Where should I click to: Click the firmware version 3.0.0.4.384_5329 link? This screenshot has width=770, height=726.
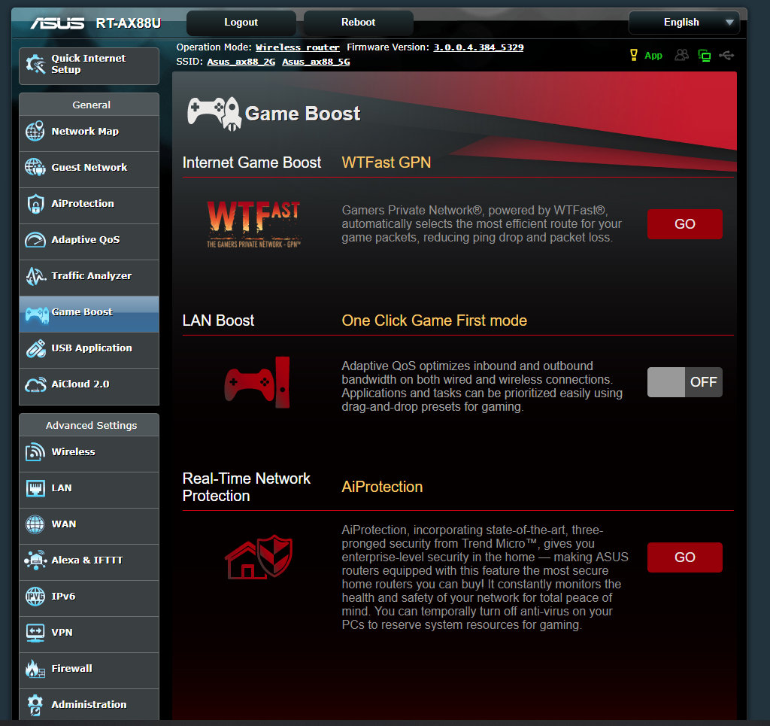pos(478,47)
